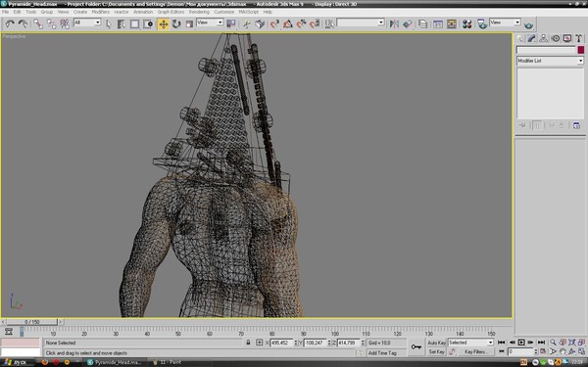Click the Select and Manipulate icon
The height and width of the screenshot is (367, 588).
tap(246, 23)
